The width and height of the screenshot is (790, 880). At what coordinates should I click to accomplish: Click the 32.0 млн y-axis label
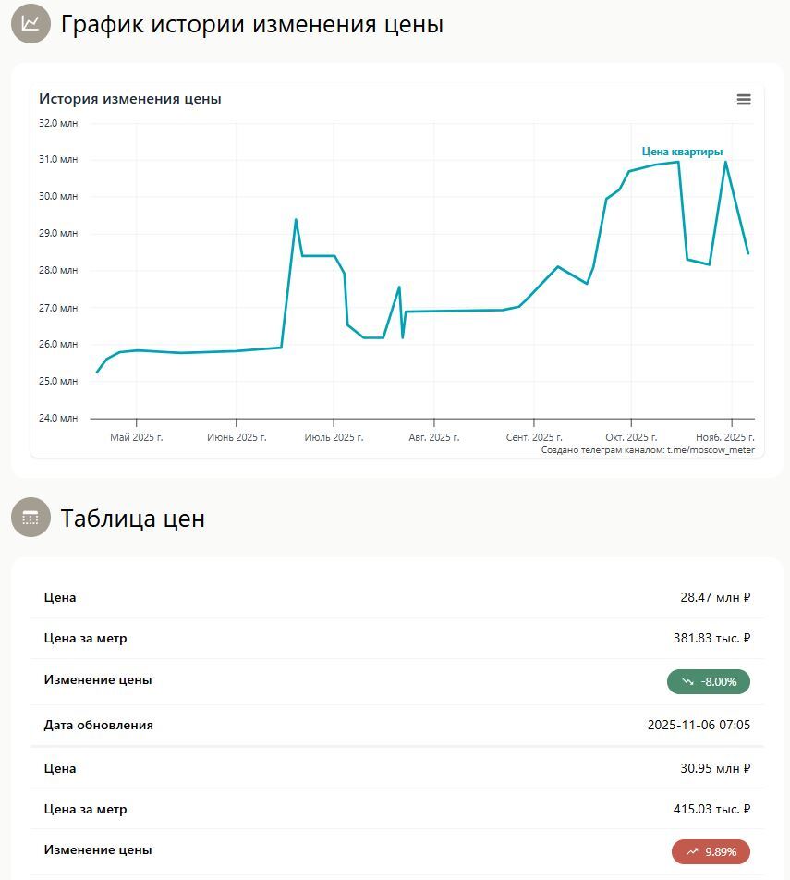[58, 123]
